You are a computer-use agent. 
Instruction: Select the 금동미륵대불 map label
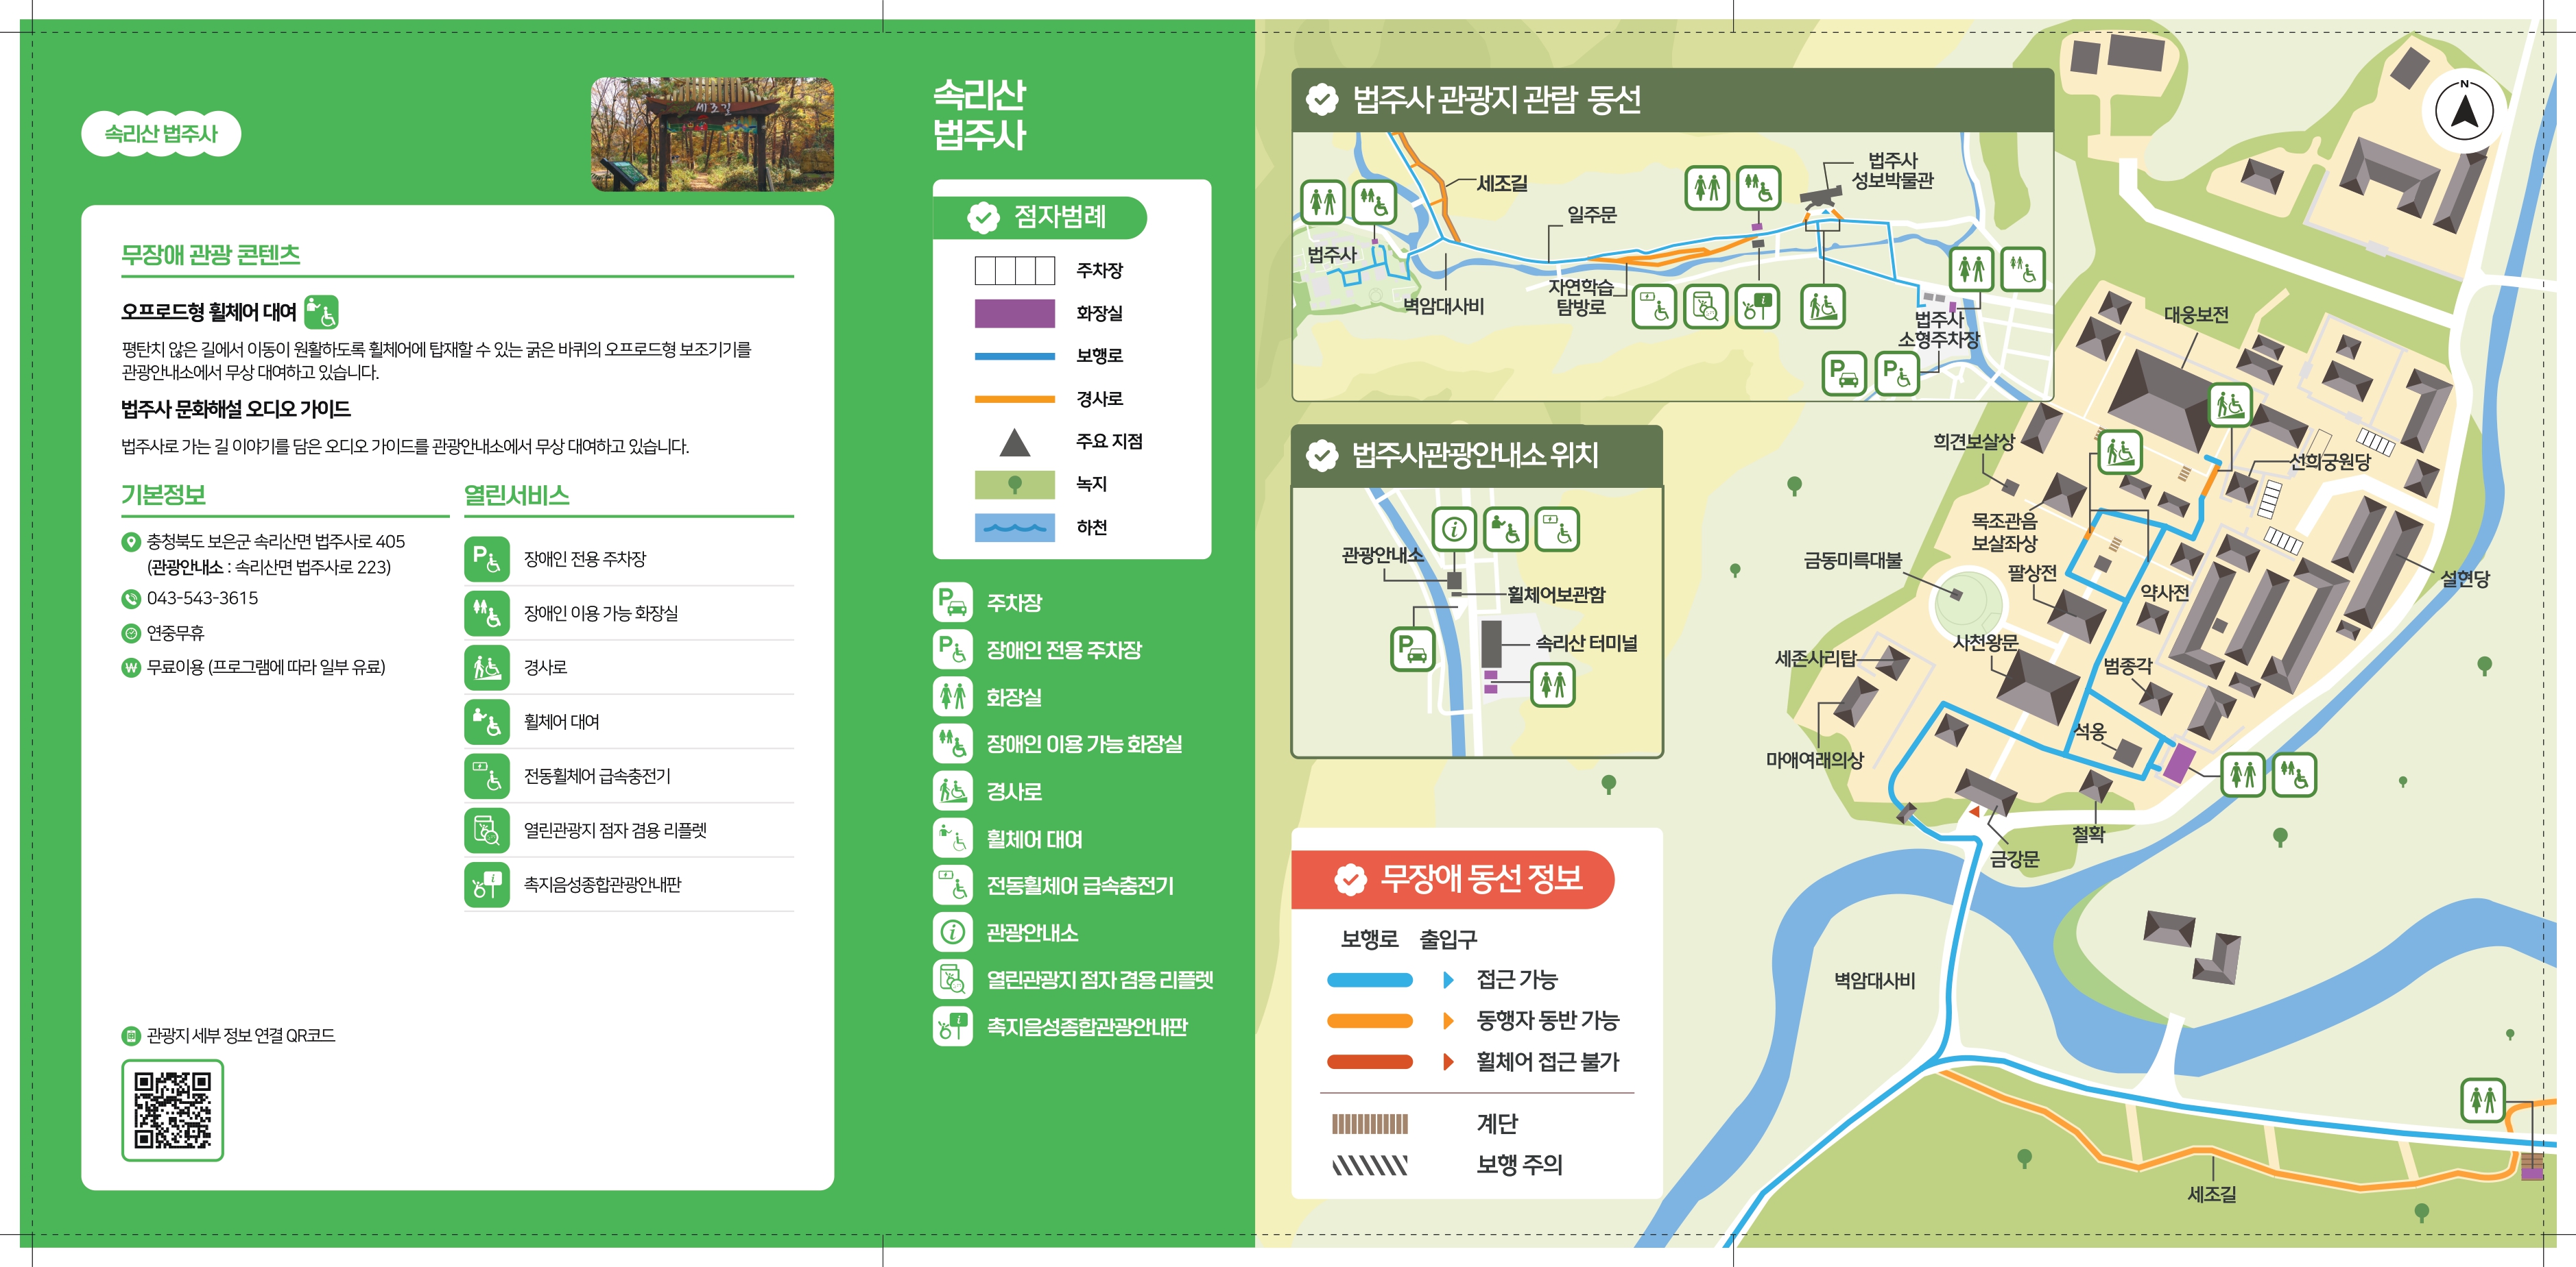(1852, 561)
